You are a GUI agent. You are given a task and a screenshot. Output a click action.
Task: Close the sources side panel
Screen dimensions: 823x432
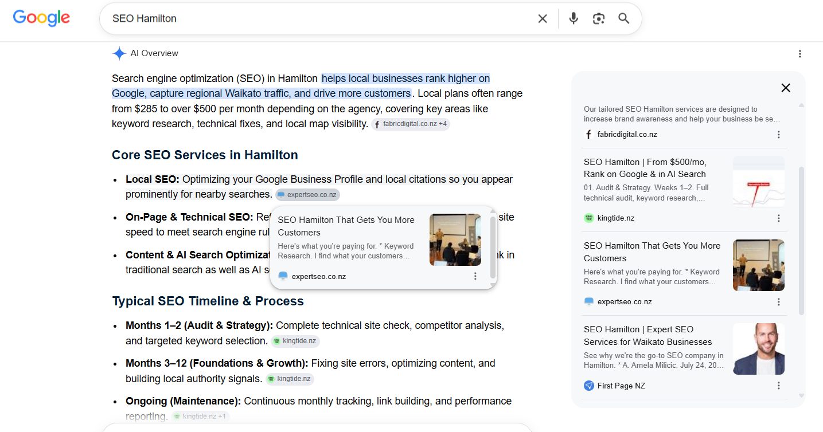coord(786,88)
